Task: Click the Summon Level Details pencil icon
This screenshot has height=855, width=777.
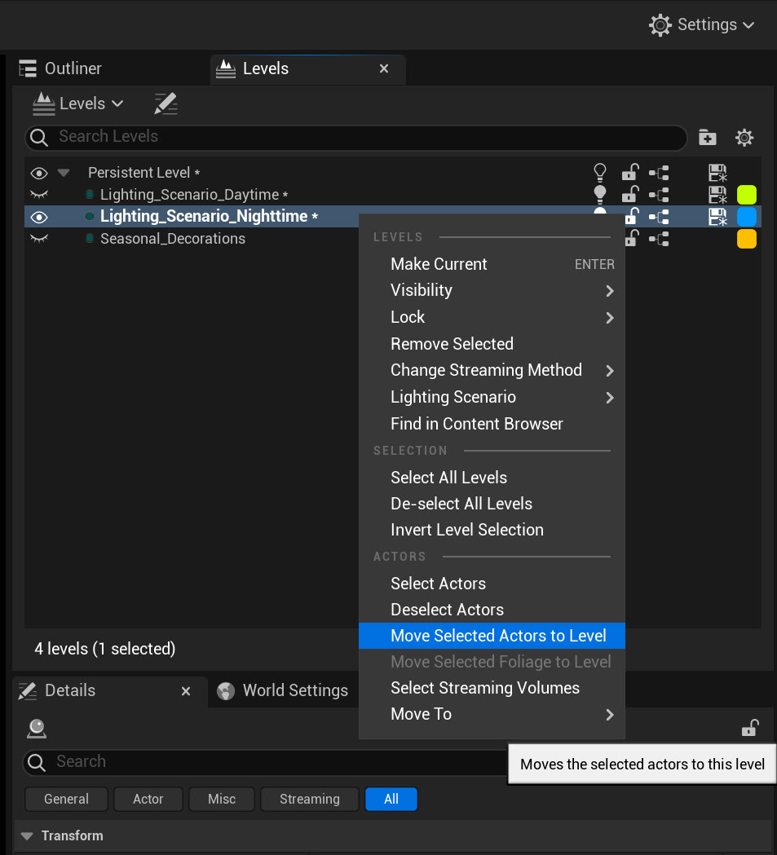Action: coord(166,104)
